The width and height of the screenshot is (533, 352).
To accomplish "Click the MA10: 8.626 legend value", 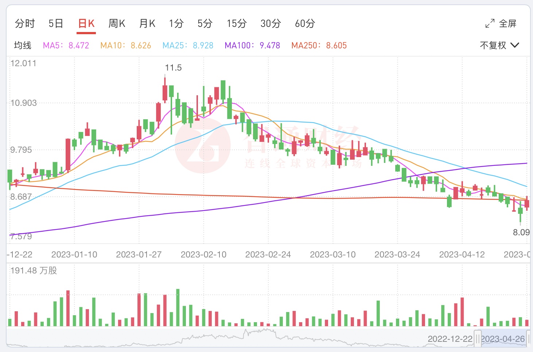I will (x=126, y=45).
